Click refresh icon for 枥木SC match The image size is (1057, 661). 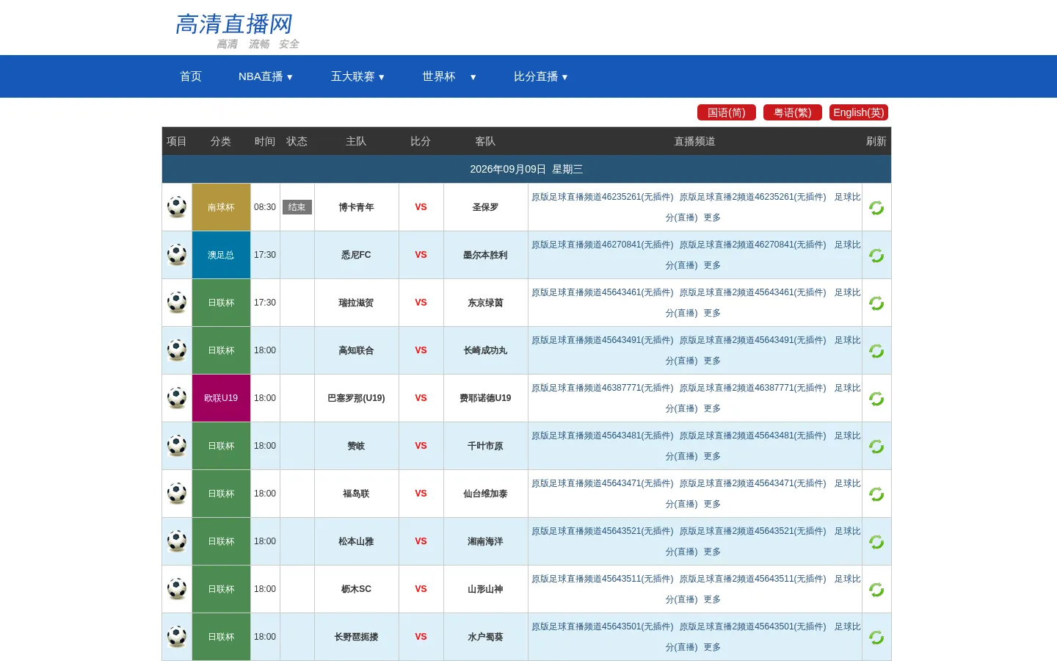876,590
